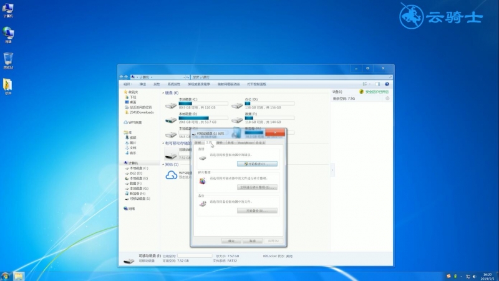Screen dimensions: 499x281
Task: Open the 软件 compressed folder desktop icon
Action: 8,87
